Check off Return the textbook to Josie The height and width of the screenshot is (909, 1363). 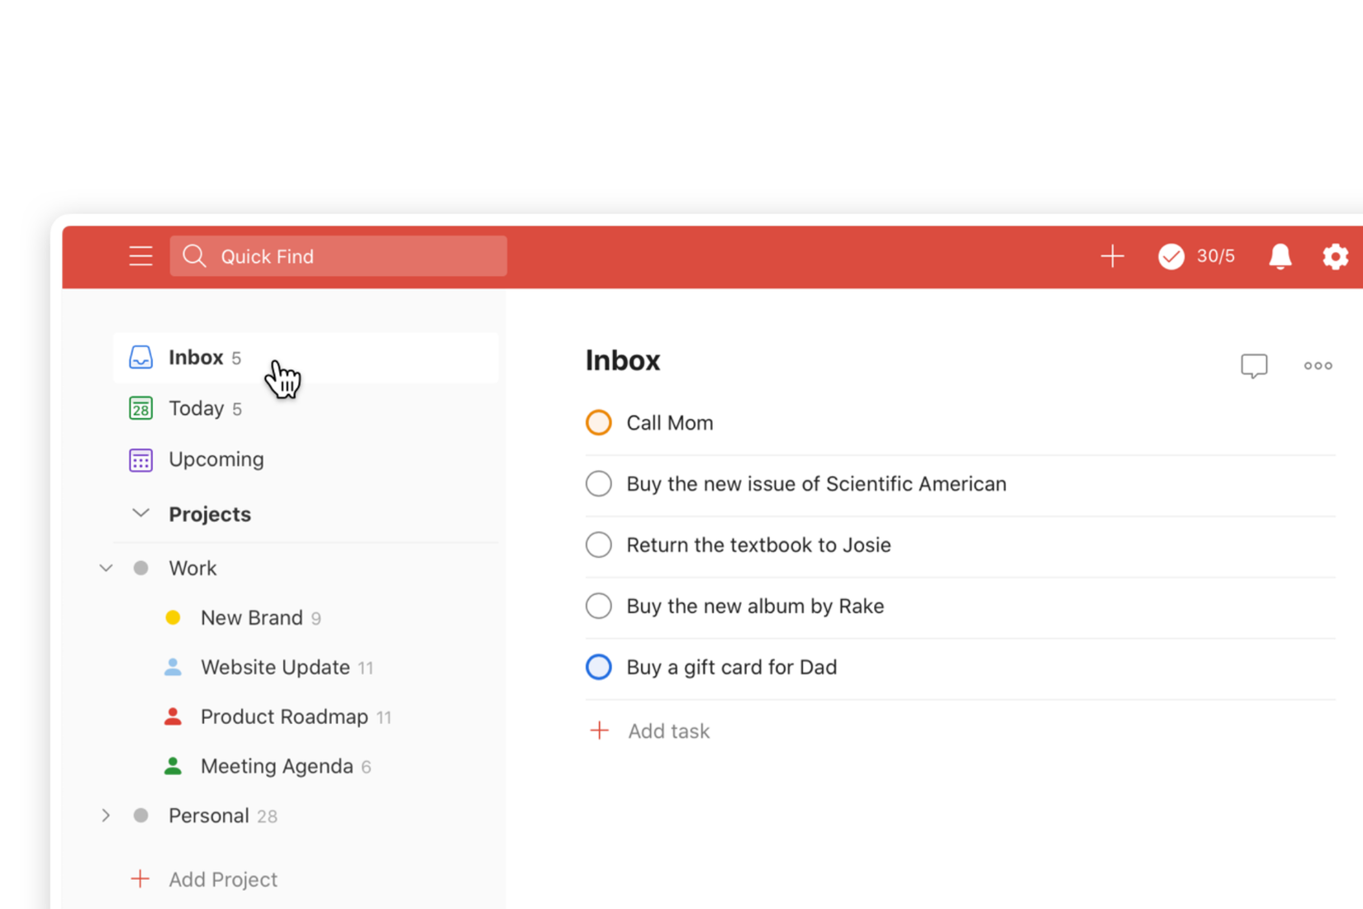point(598,545)
